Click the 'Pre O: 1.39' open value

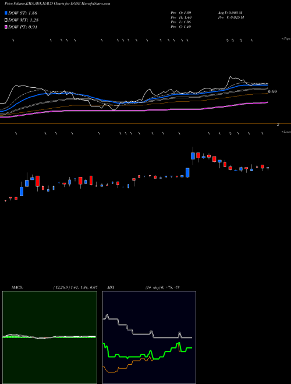181,12
